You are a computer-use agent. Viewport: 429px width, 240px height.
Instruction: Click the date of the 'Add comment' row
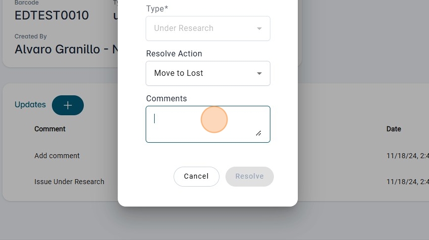pyautogui.click(x=407, y=156)
